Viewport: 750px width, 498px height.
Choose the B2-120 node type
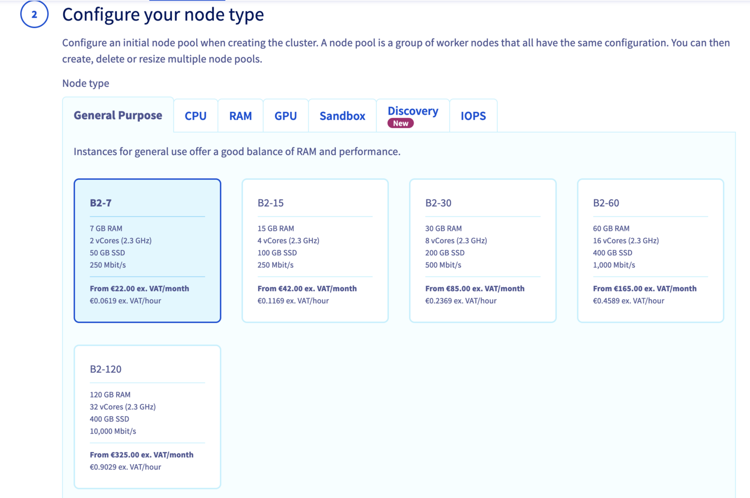point(147,416)
